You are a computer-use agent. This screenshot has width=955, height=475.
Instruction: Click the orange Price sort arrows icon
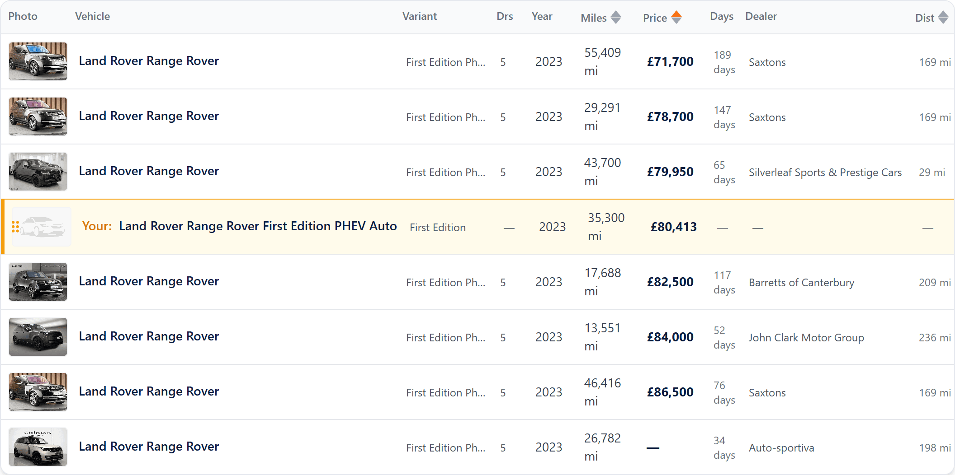[676, 18]
